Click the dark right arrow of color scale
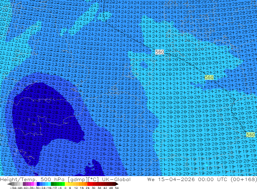The height and width of the screenshot is (189, 257). click(x=117, y=184)
